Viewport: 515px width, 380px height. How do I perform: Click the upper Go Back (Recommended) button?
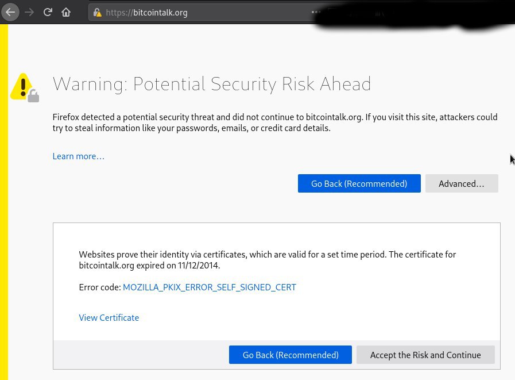(x=359, y=183)
